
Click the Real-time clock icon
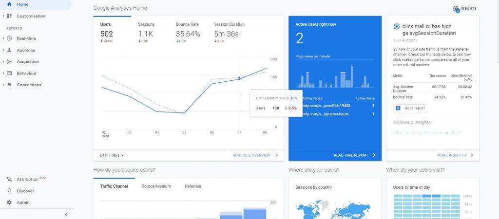9,38
